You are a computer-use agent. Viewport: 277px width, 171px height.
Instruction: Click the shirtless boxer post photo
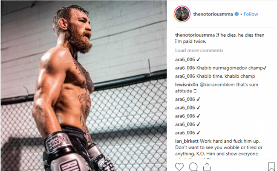(84, 85)
